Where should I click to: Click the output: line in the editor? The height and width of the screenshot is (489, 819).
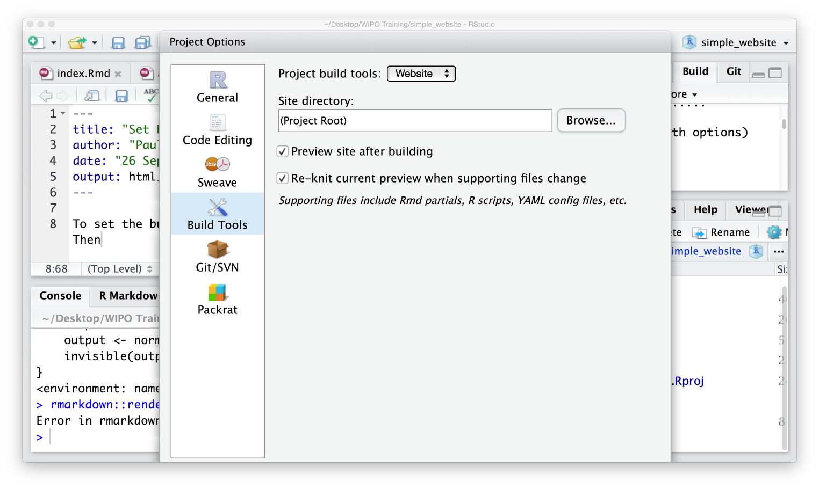pyautogui.click(x=116, y=177)
